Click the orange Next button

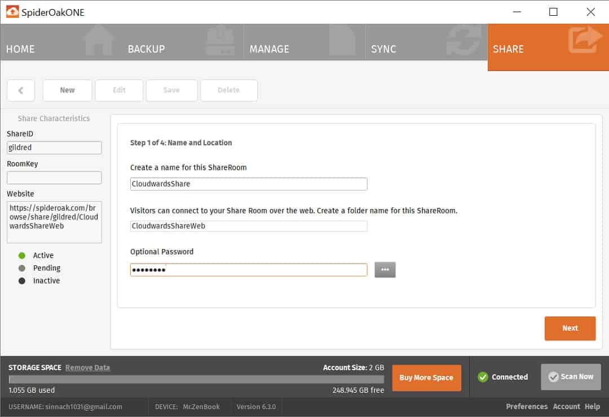(570, 328)
